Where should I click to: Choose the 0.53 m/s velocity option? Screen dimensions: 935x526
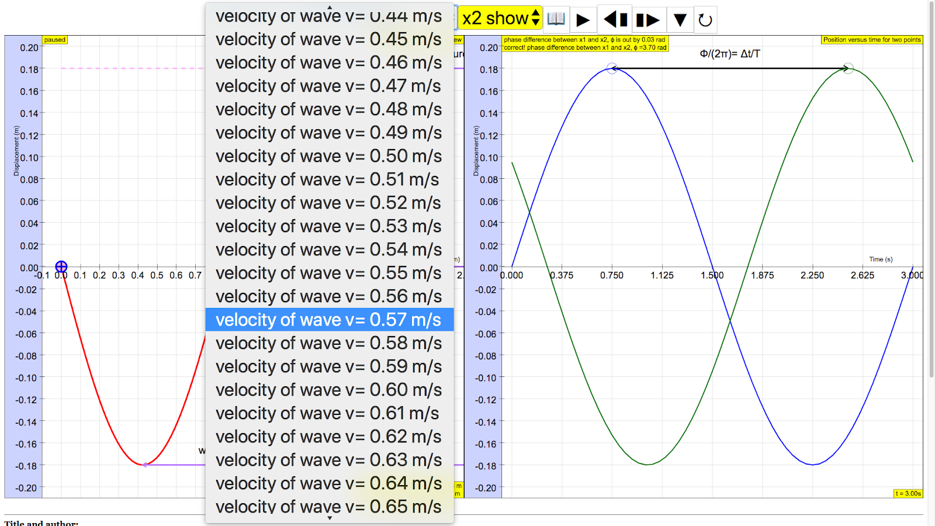(330, 226)
